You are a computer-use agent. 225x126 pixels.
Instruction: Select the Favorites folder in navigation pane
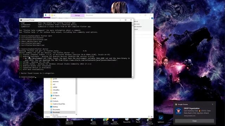(55, 115)
